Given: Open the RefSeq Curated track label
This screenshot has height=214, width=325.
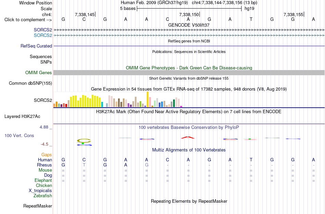Looking at the screenshot, I should 36,46.
